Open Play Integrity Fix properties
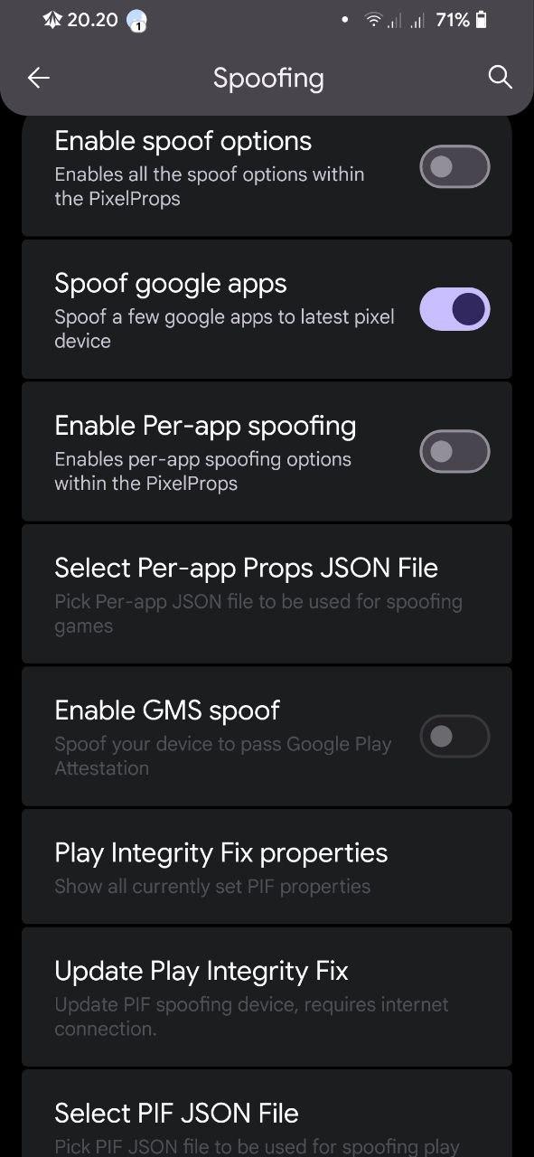 (x=267, y=866)
